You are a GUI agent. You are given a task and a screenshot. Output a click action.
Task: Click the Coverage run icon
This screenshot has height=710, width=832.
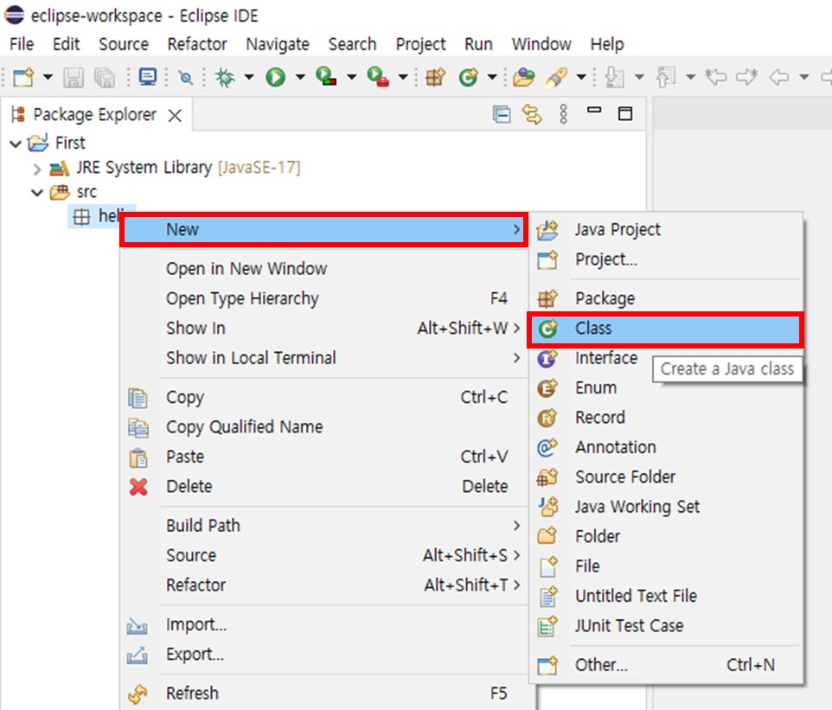326,78
